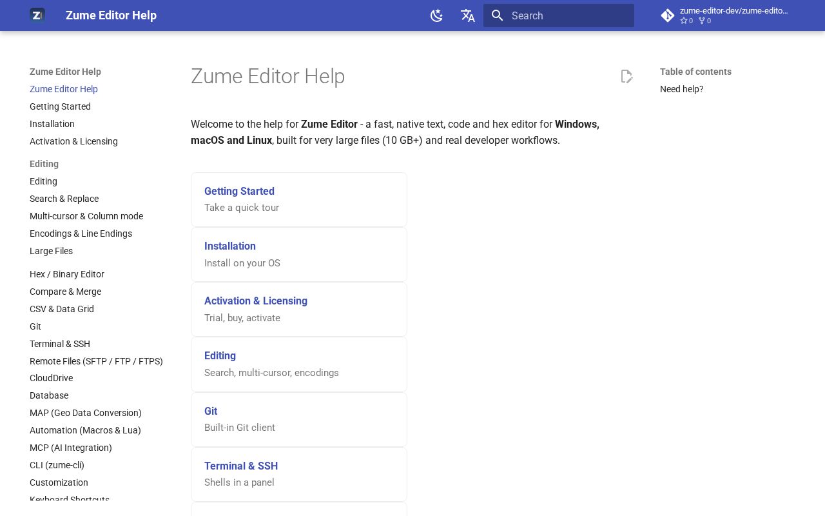Image resolution: width=825 pixels, height=516 pixels.
Task: Open Need help? in table of contents
Action: pyautogui.click(x=682, y=89)
